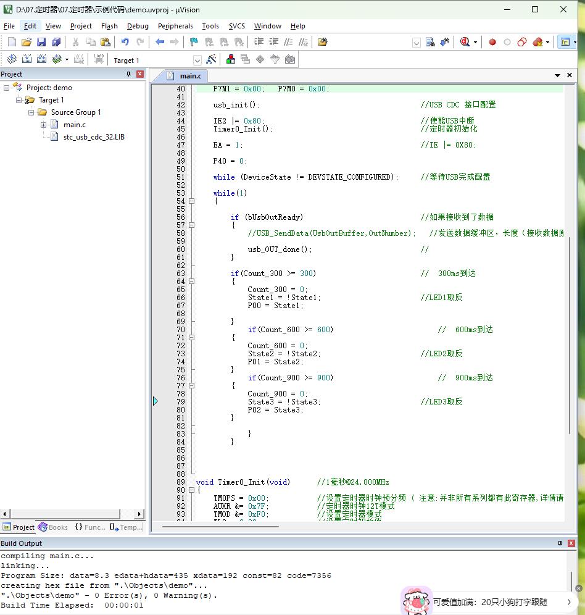The width and height of the screenshot is (585, 615).
Task: Comment out the selection with the comment icon
Action: coord(288,42)
